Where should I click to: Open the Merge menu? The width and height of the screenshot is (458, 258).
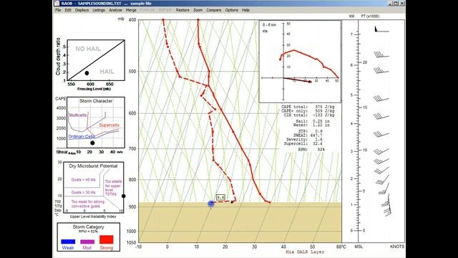(131, 10)
